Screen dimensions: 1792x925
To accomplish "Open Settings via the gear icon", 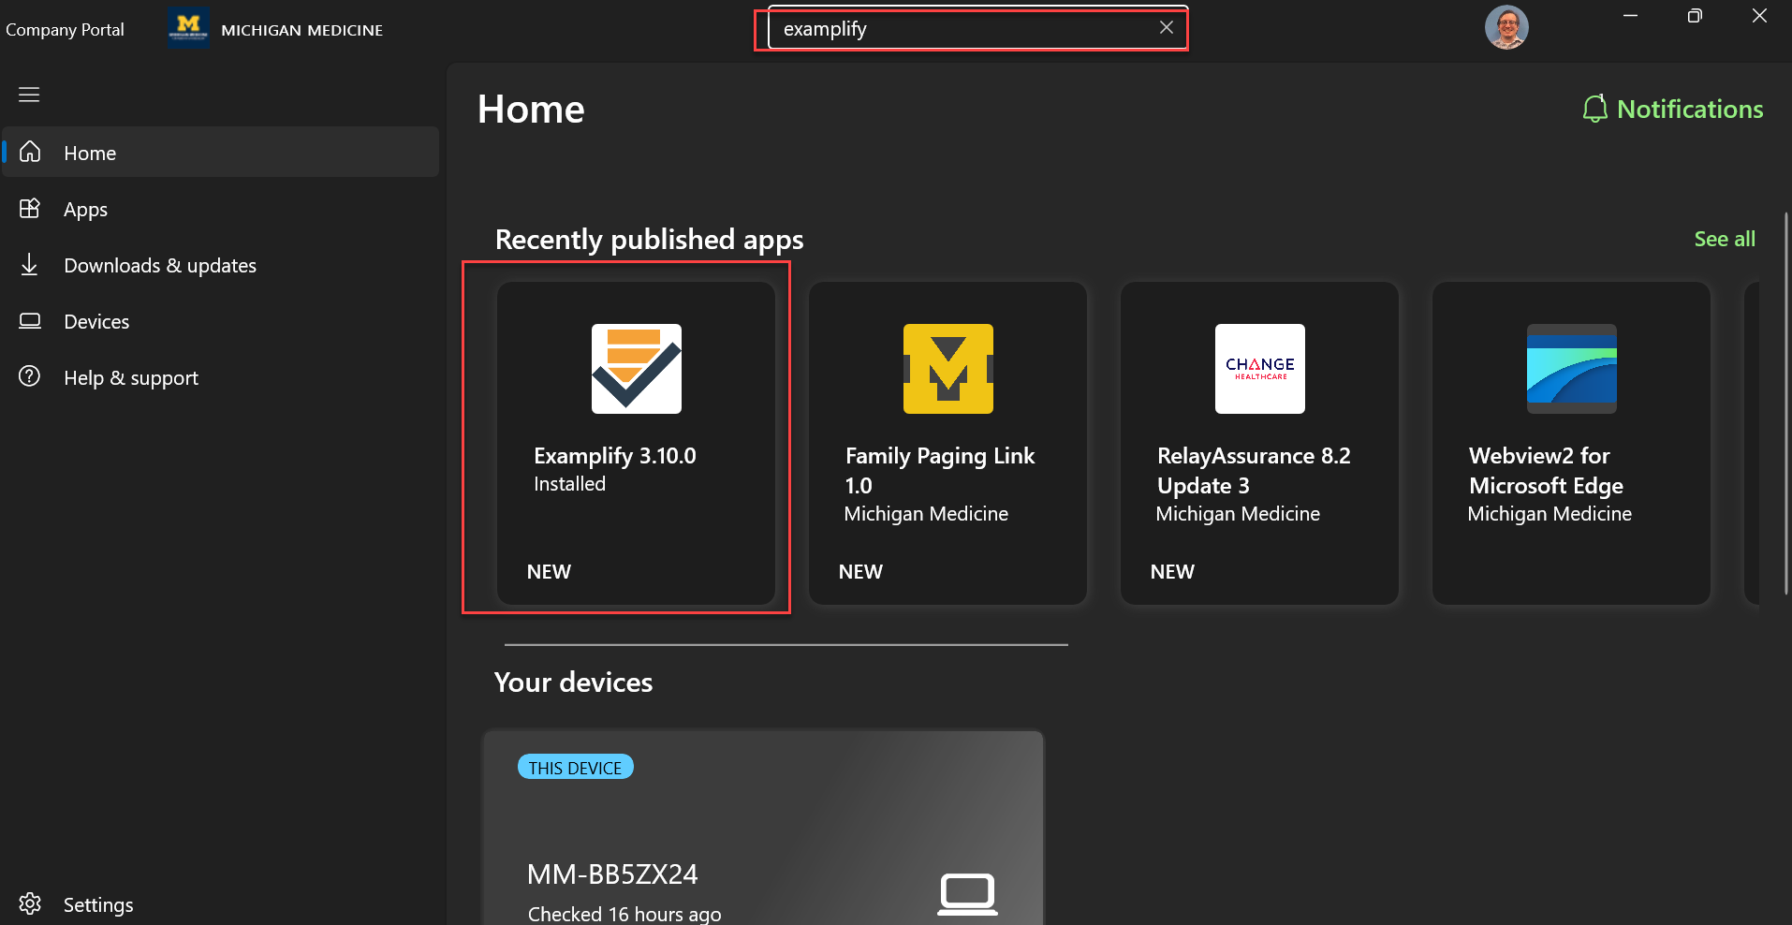I will [x=29, y=903].
